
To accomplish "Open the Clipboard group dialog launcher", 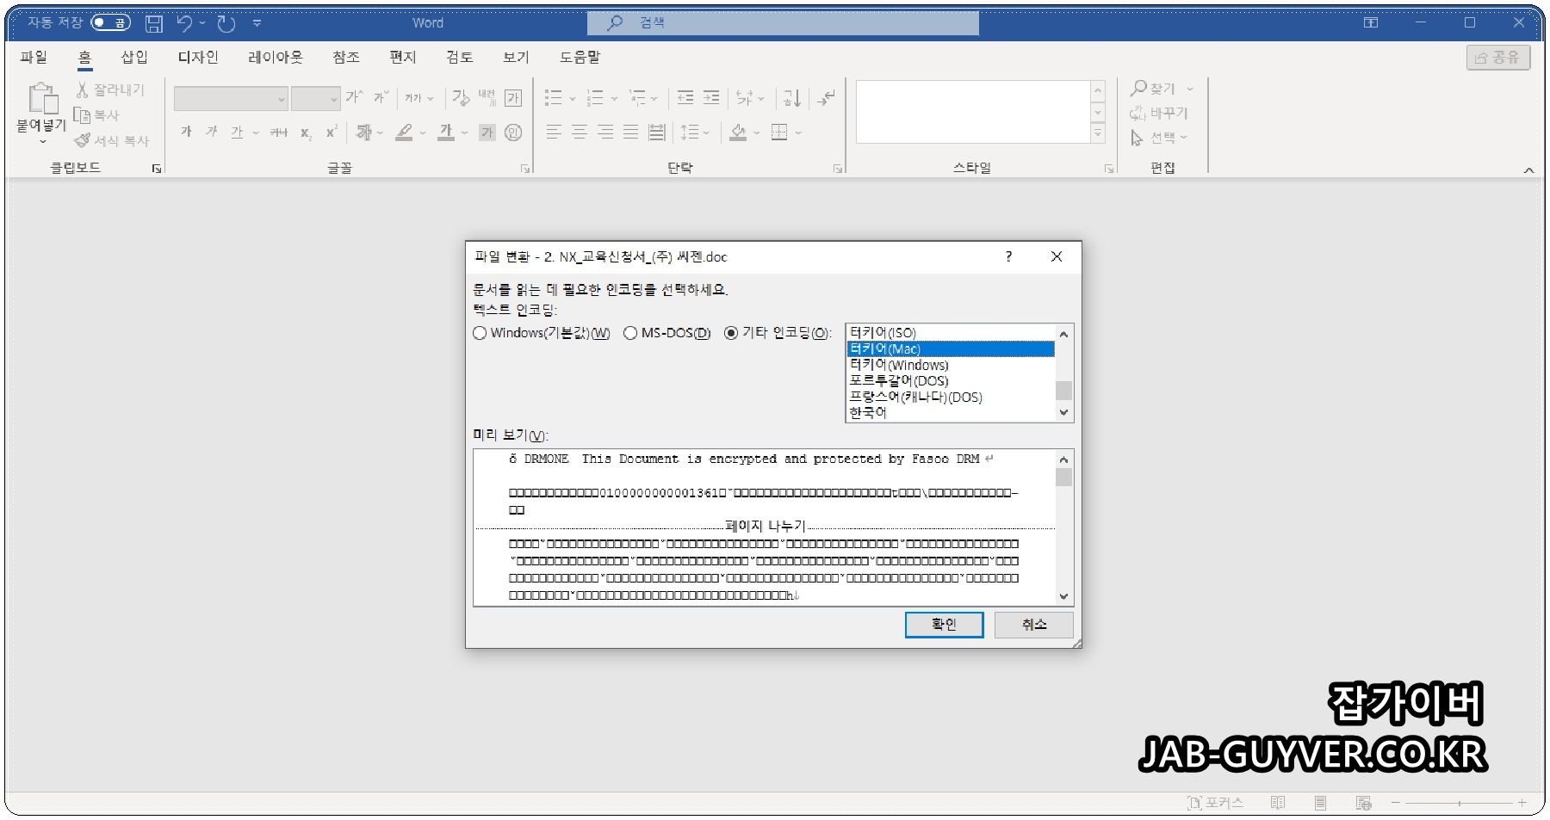I will tap(157, 169).
